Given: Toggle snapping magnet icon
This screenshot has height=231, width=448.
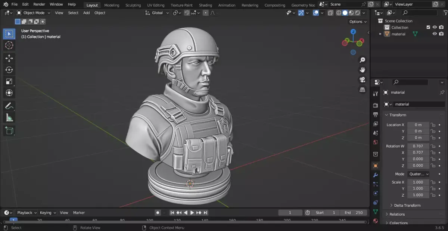Looking at the screenshot, I should point(187,13).
